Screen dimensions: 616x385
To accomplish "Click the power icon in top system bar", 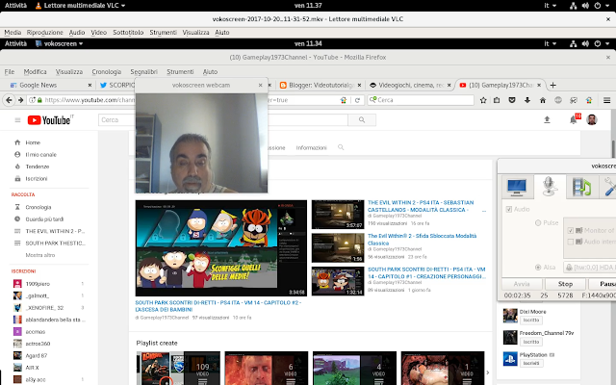I will click(x=598, y=6).
